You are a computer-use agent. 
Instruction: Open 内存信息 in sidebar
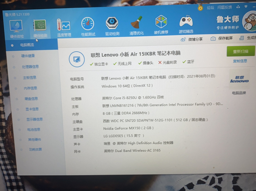[30, 88]
